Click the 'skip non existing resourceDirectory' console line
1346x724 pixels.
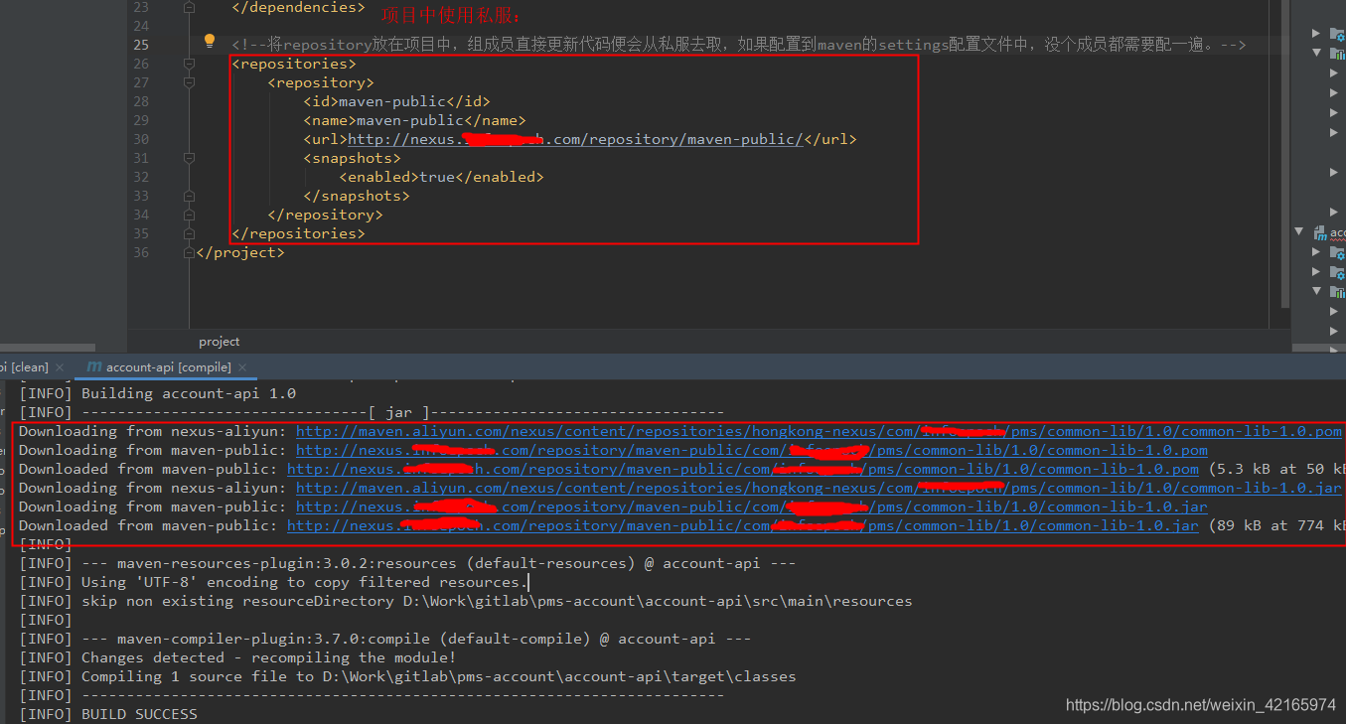(465, 601)
